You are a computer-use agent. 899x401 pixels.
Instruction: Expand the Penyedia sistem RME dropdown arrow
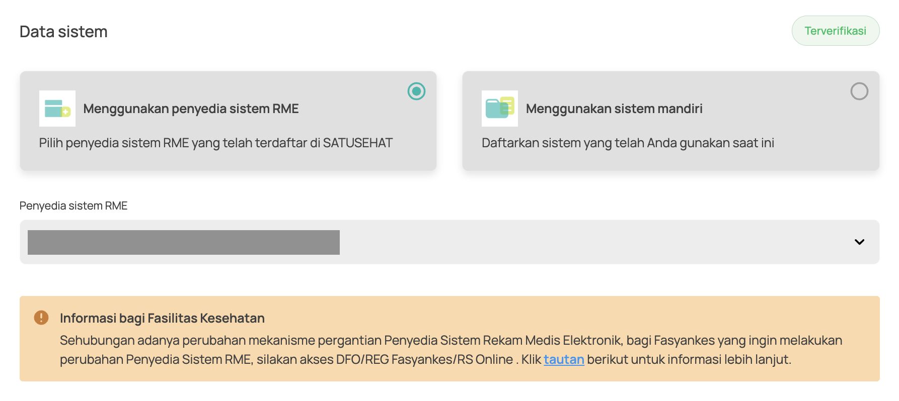coord(859,242)
